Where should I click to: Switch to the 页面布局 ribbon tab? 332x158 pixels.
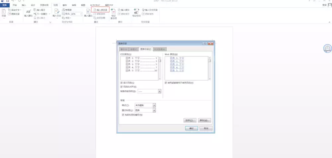tap(44, 5)
